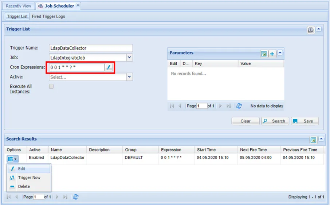330x205 pixels.
Task: Open the cron expression editor pencil icon
Action: pyautogui.click(x=109, y=67)
